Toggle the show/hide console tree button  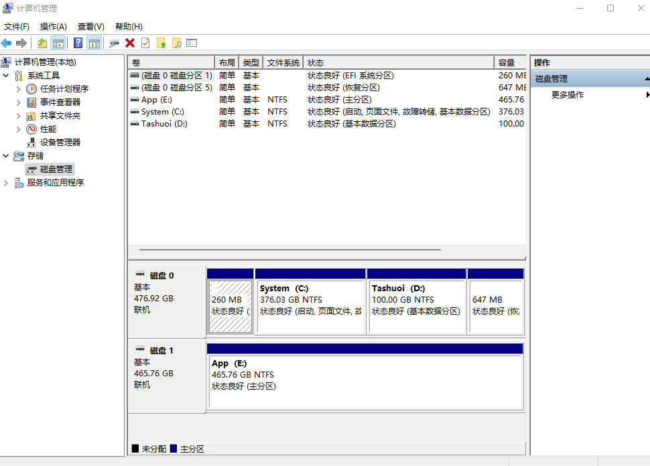(58, 43)
